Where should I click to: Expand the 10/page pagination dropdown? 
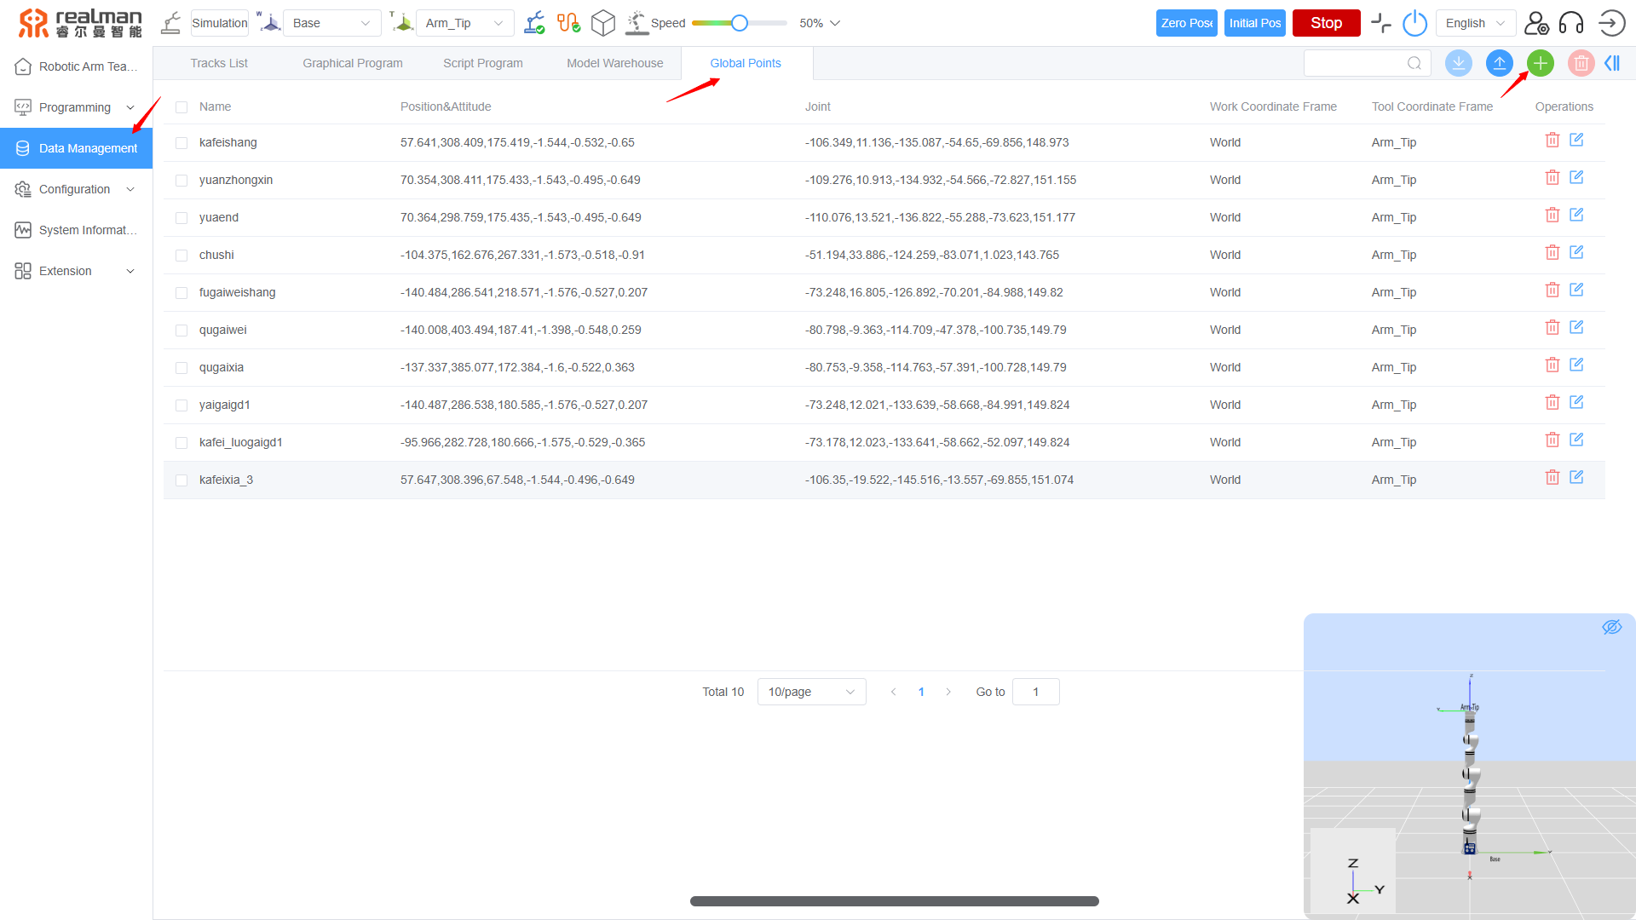click(811, 692)
